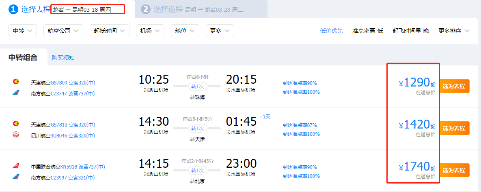Click the 转1次 badge for 珠海 transfer
Viewport: 481px width, 192px height.
coord(198,87)
